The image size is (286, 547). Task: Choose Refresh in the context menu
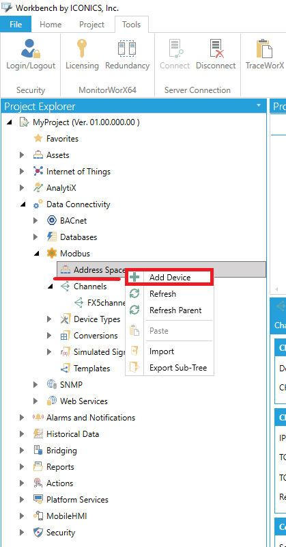point(170,294)
